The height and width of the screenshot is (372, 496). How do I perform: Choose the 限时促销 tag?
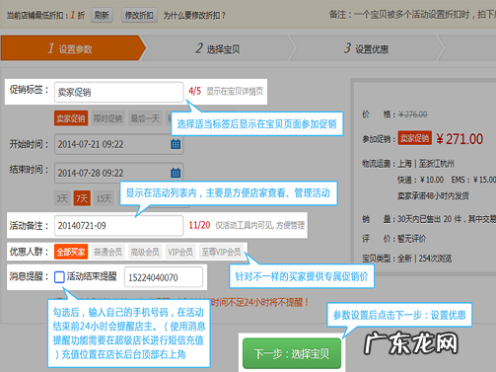(107, 118)
